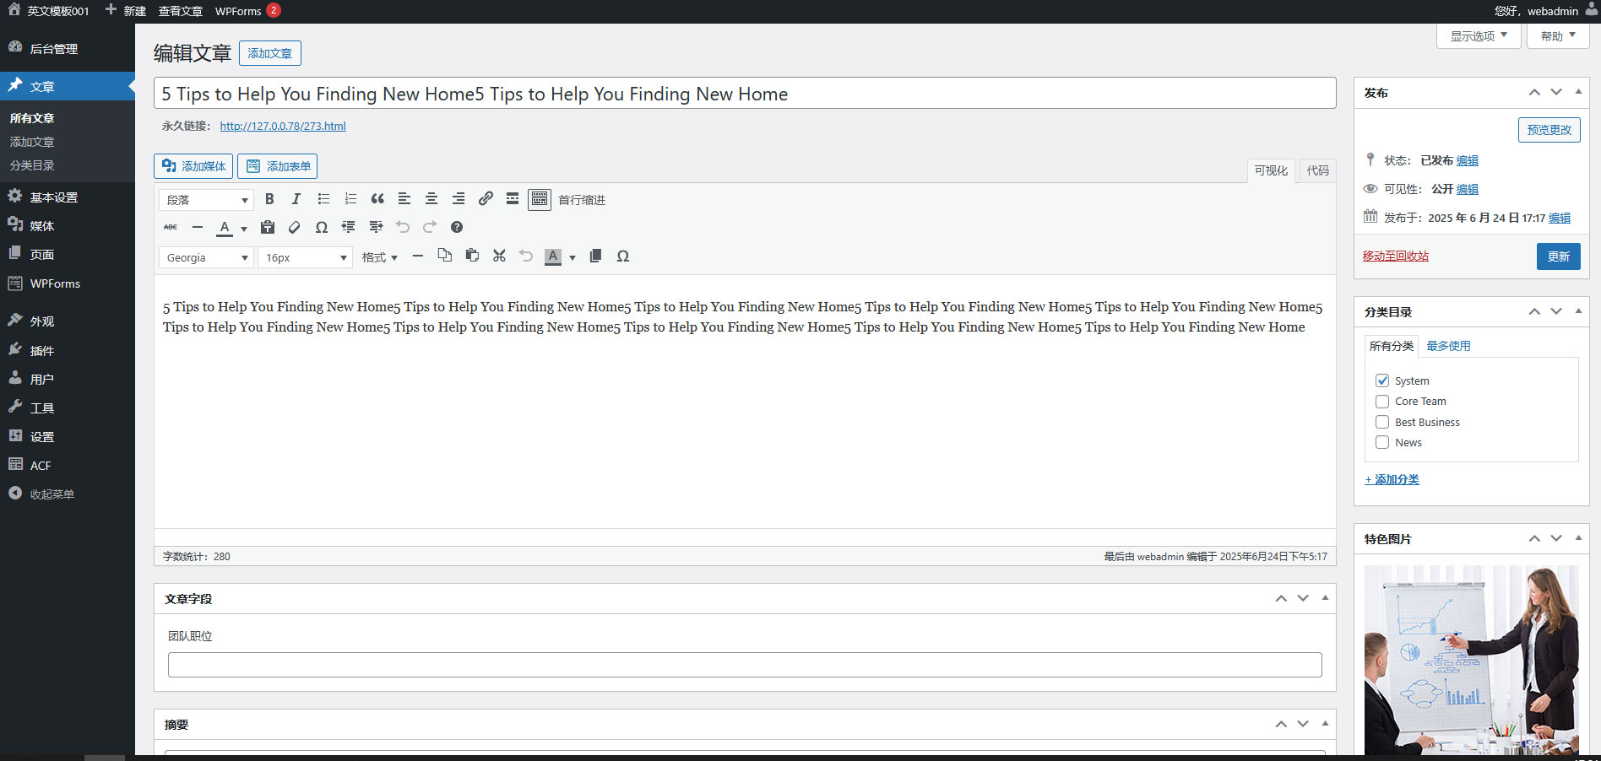Check the Core Team category
Screen dimensions: 1601x761
tap(1382, 402)
